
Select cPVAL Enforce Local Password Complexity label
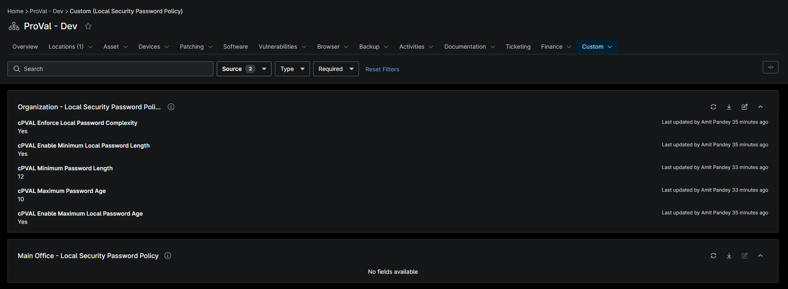[77, 123]
